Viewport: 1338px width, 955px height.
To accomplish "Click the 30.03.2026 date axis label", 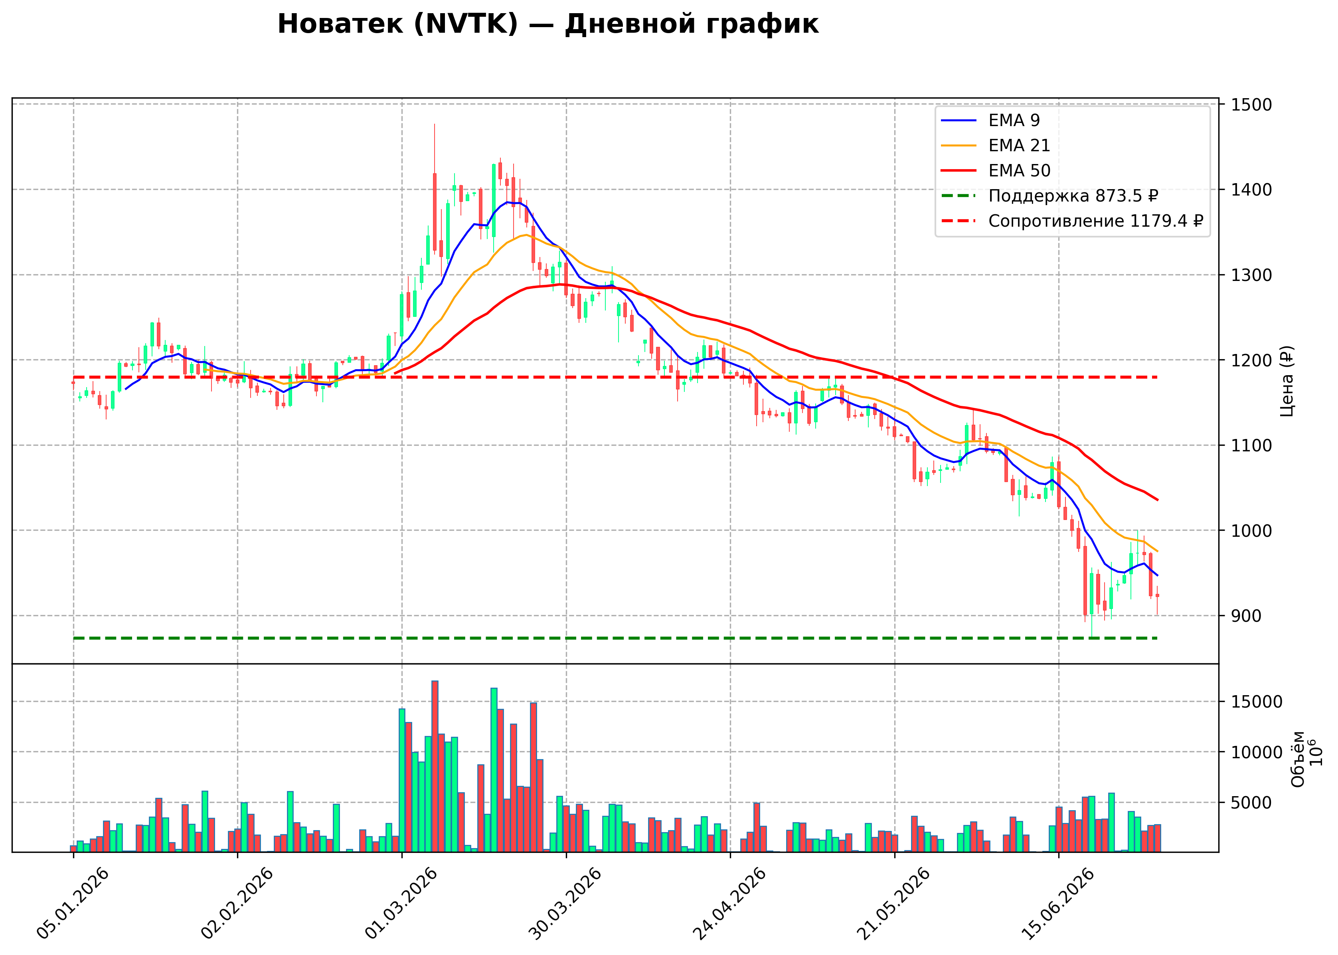I will [565, 903].
